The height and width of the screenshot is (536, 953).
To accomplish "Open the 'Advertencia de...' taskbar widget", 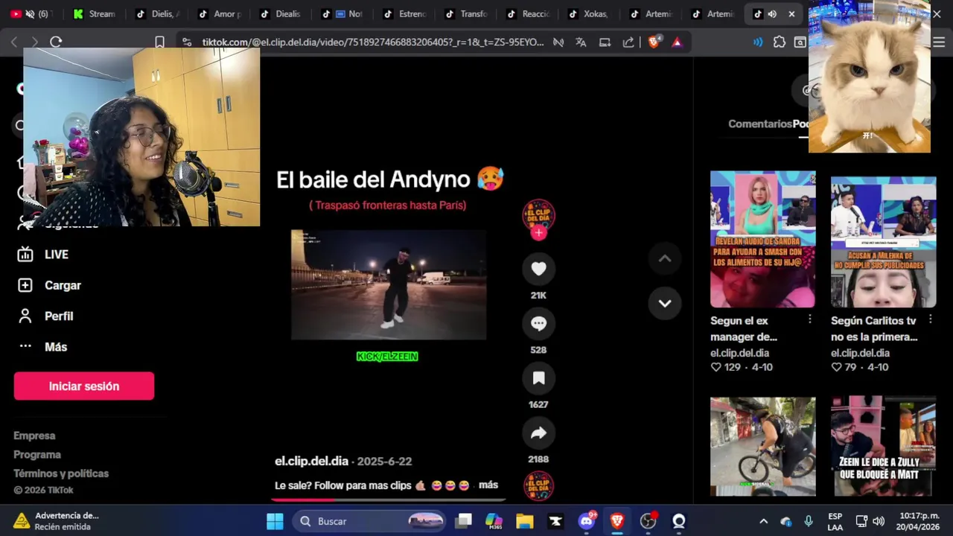I will [x=56, y=521].
